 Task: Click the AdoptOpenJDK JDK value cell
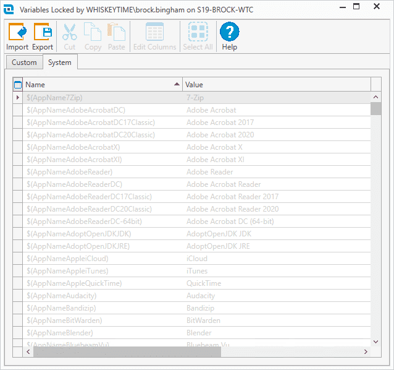click(x=277, y=234)
